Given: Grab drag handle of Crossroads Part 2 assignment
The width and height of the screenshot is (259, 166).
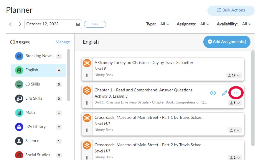Looking at the screenshot, I should click(87, 157).
